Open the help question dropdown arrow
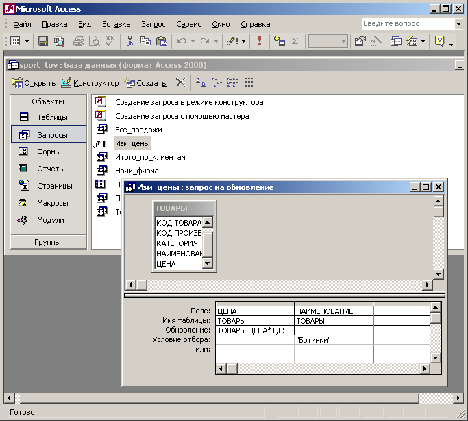 (x=458, y=24)
